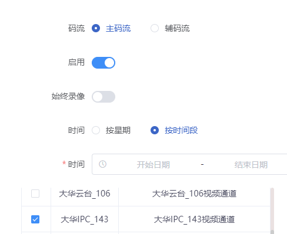
Task: Click the device table vertical scrollbar
Action: (x=272, y=211)
